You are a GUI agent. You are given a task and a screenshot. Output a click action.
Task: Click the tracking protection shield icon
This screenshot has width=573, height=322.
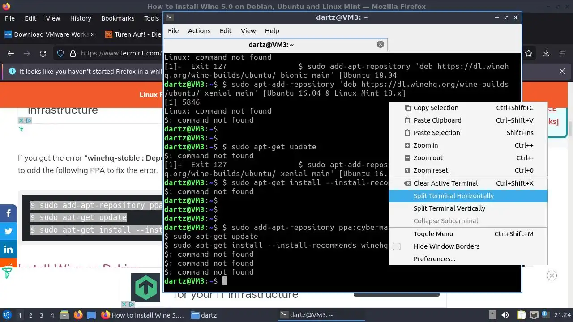pos(61,54)
